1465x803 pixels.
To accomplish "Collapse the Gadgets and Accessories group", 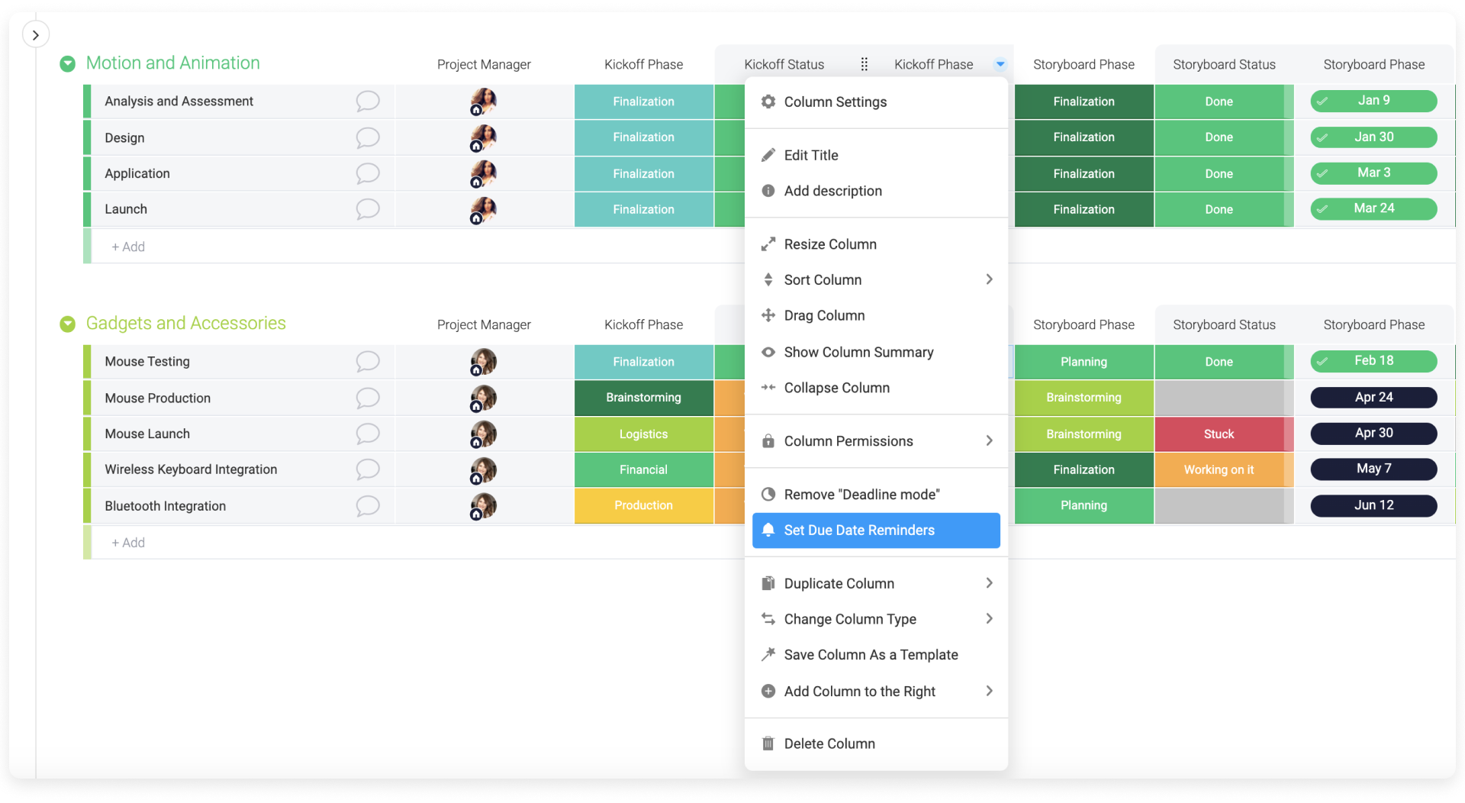I will pyautogui.click(x=68, y=324).
